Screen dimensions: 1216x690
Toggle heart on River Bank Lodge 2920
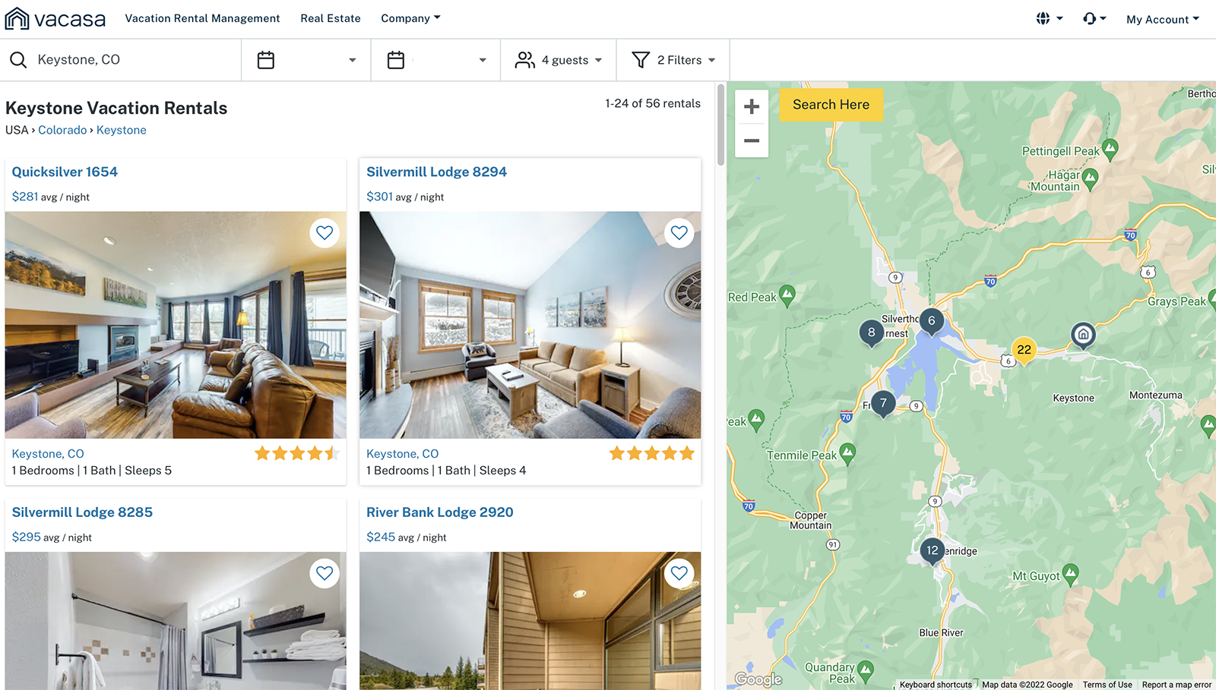679,573
